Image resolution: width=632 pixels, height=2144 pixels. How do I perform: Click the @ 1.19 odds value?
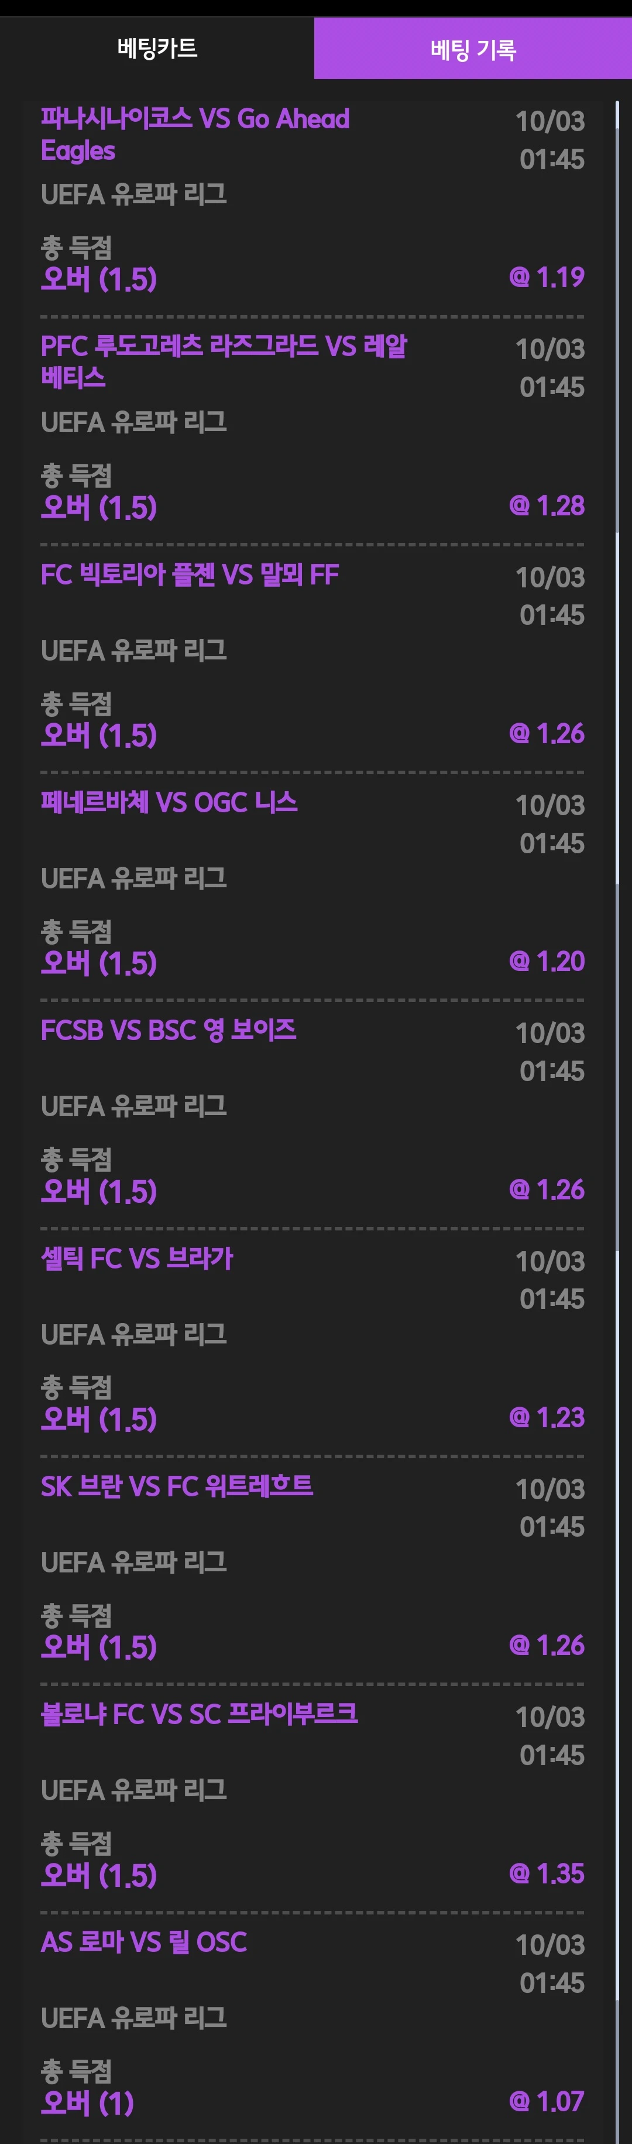pos(547,277)
